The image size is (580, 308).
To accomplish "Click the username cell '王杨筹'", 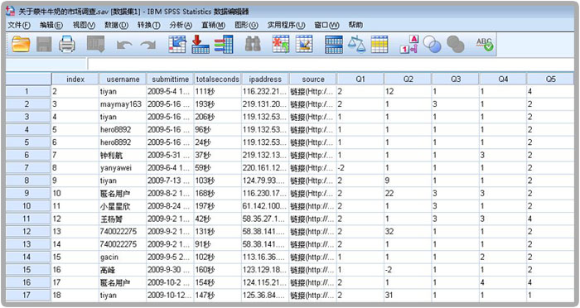I will coord(123,219).
